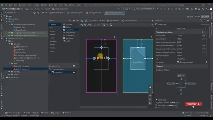The height and width of the screenshot is (120, 213).
Task: Click the scroll-from-source target icon in the Project panel
Action: 35,13
